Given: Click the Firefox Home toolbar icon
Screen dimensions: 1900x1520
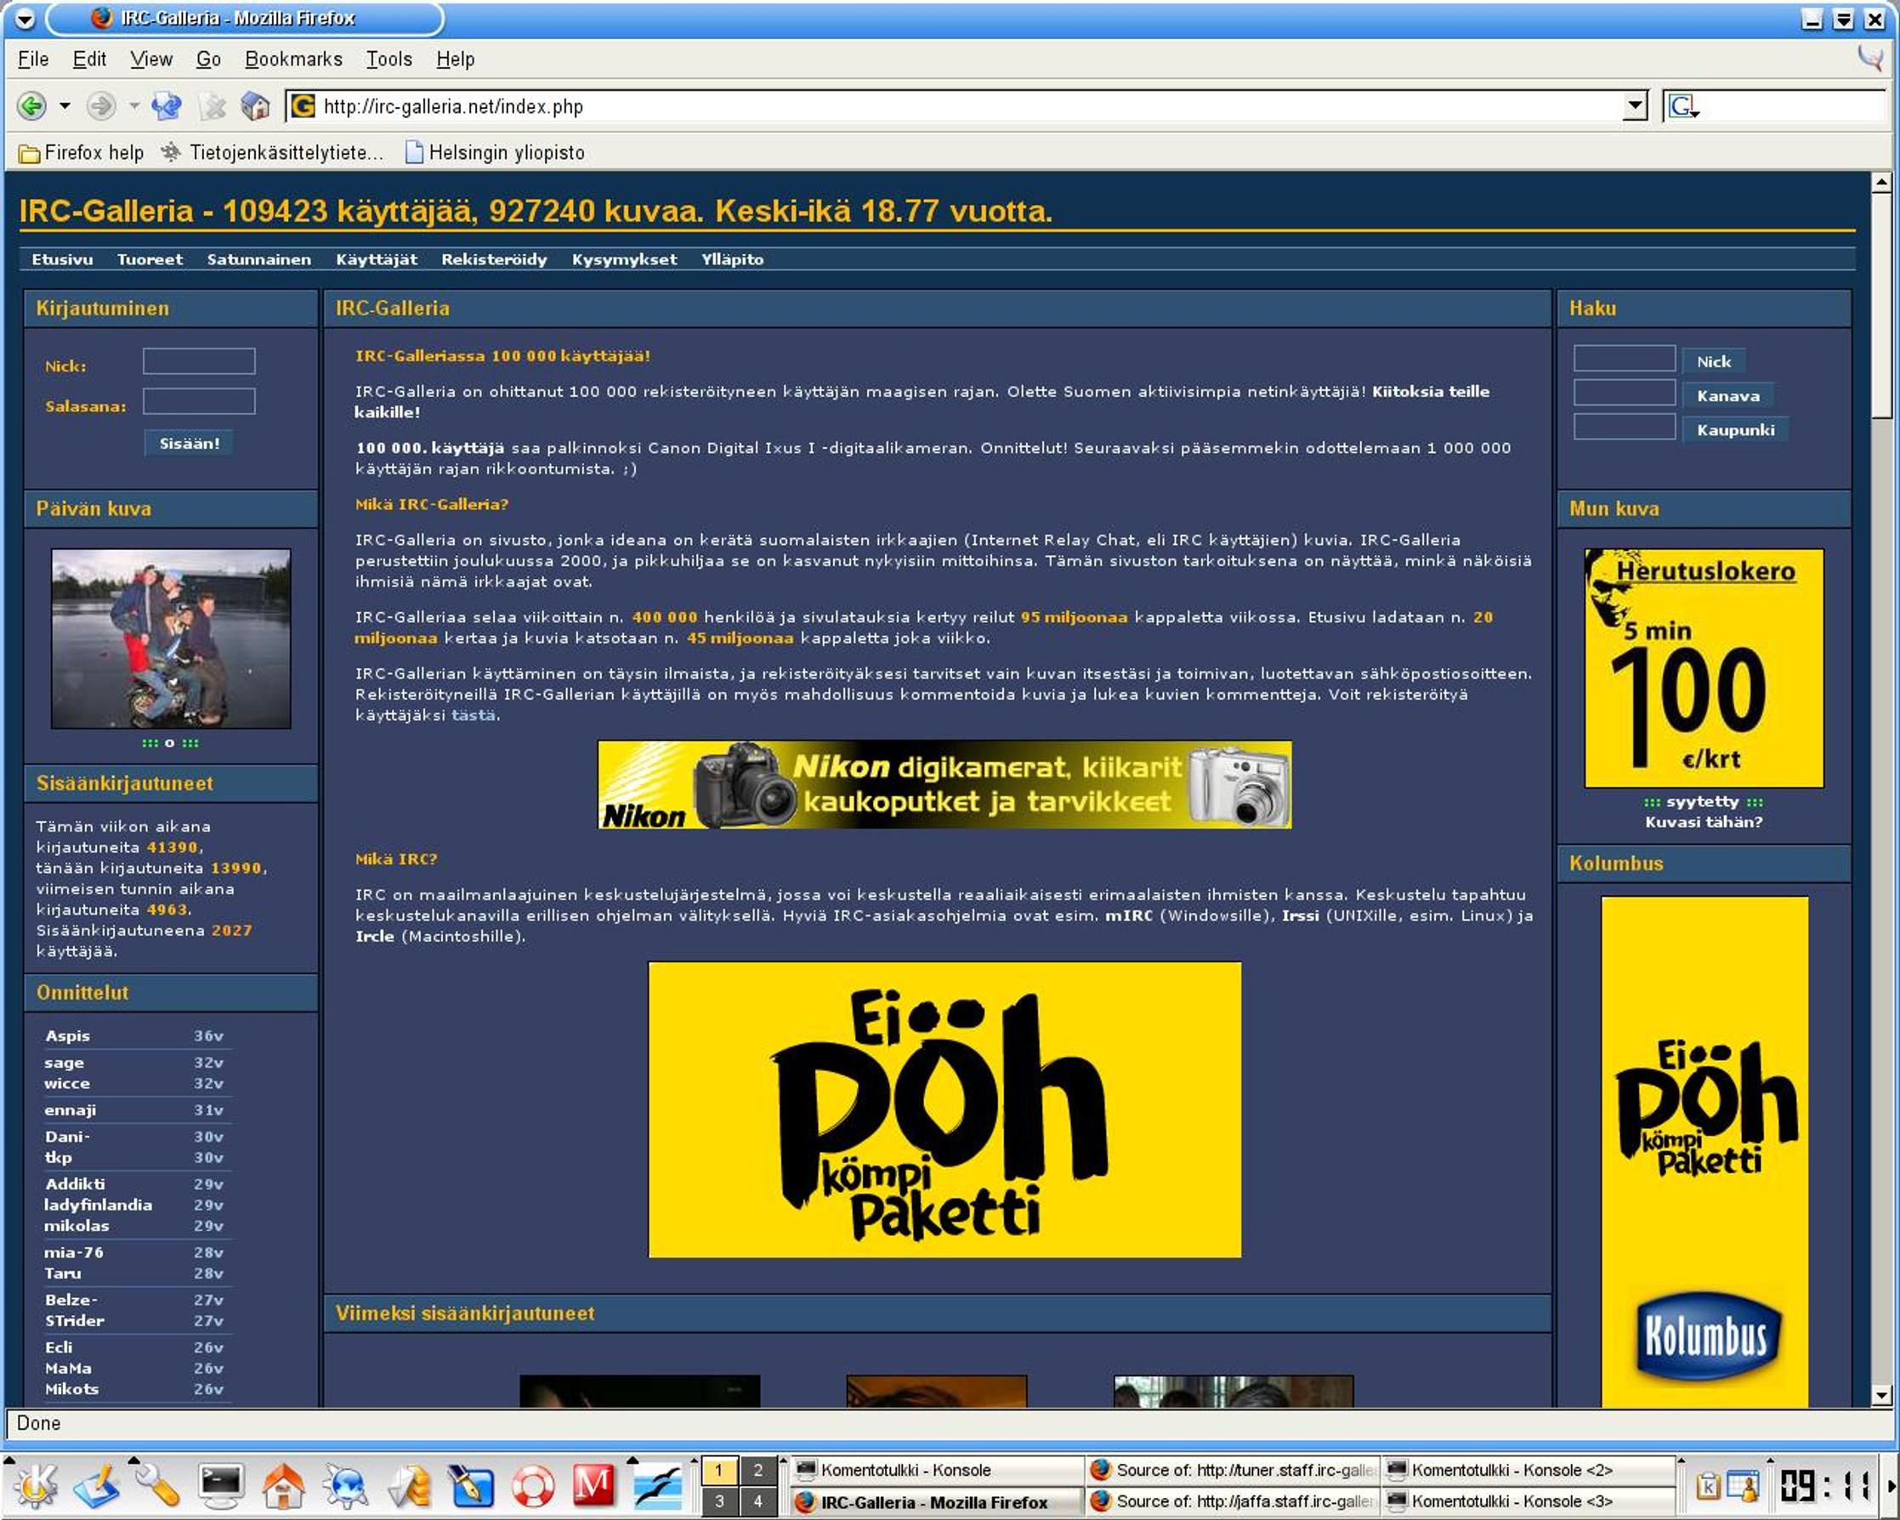Looking at the screenshot, I should tap(256, 106).
